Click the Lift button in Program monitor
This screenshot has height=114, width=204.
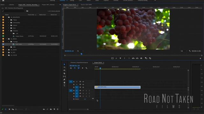click(133, 58)
